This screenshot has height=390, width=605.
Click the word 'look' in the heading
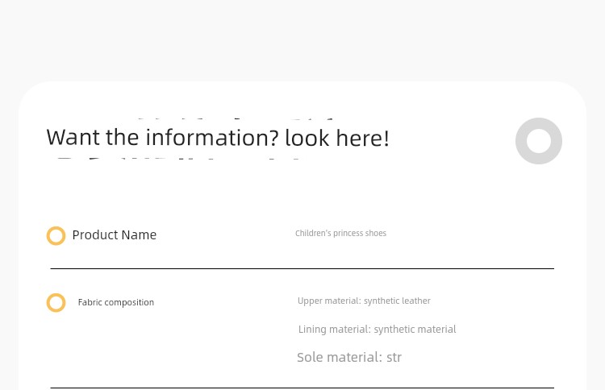307,138
